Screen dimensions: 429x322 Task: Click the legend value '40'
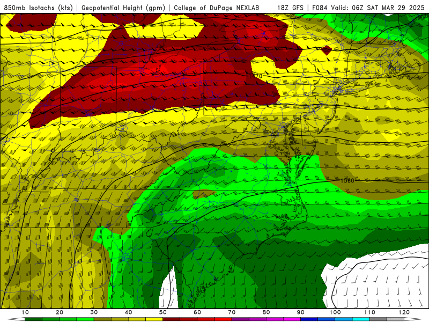(x=128, y=312)
